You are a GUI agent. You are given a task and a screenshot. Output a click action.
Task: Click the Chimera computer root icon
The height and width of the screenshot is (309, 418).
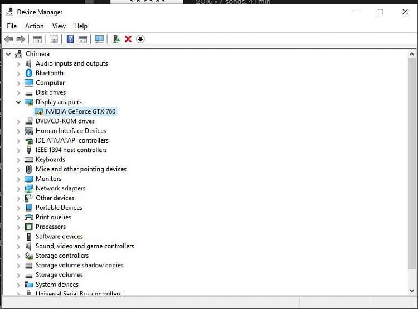coord(18,54)
